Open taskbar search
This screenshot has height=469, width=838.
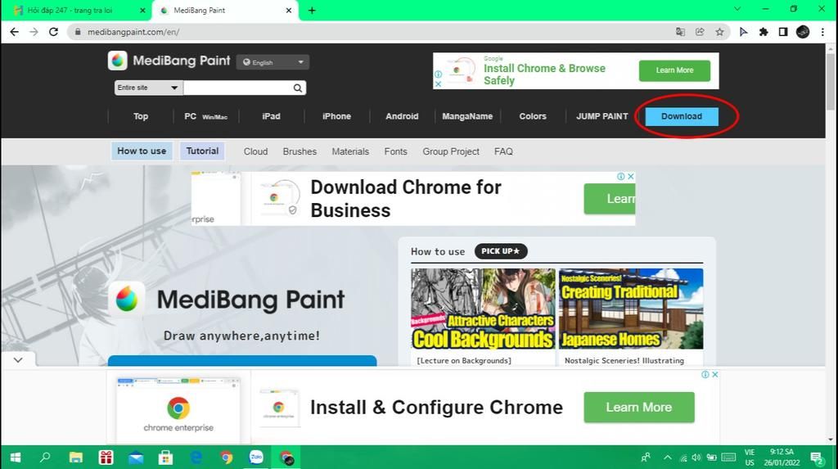click(46, 458)
